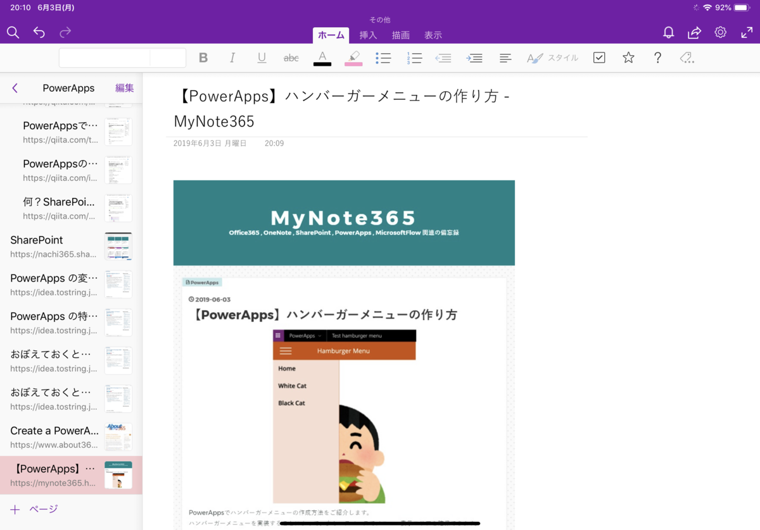Apply black font color
Screen dimensions: 760x530
(322, 58)
